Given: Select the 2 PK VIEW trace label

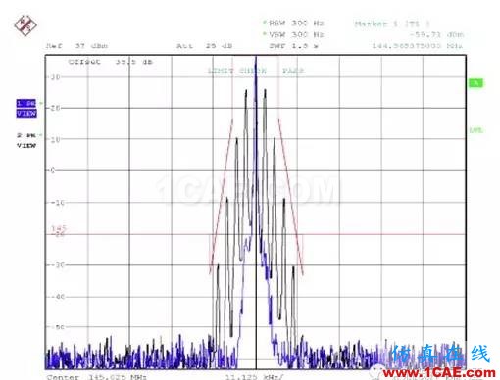Looking at the screenshot, I should [26, 140].
